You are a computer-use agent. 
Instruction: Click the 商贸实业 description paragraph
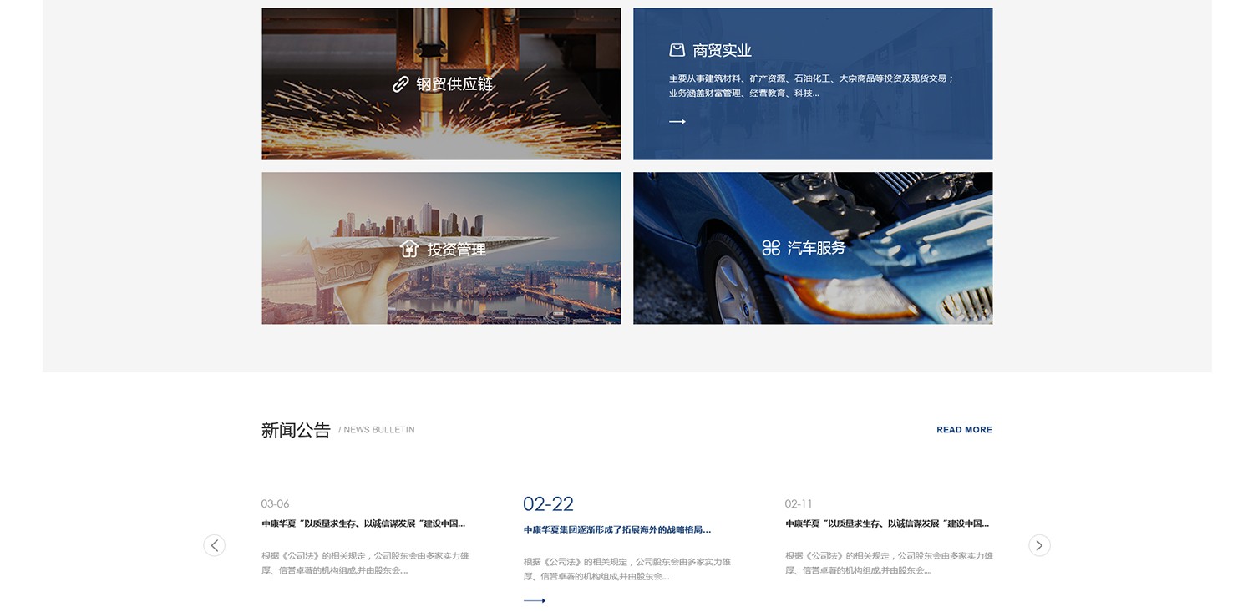coord(810,86)
